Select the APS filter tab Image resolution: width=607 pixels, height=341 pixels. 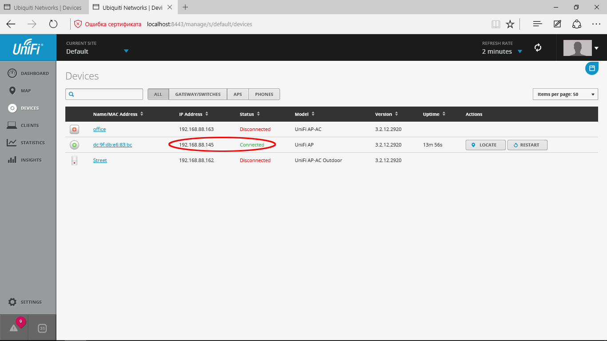(x=238, y=94)
